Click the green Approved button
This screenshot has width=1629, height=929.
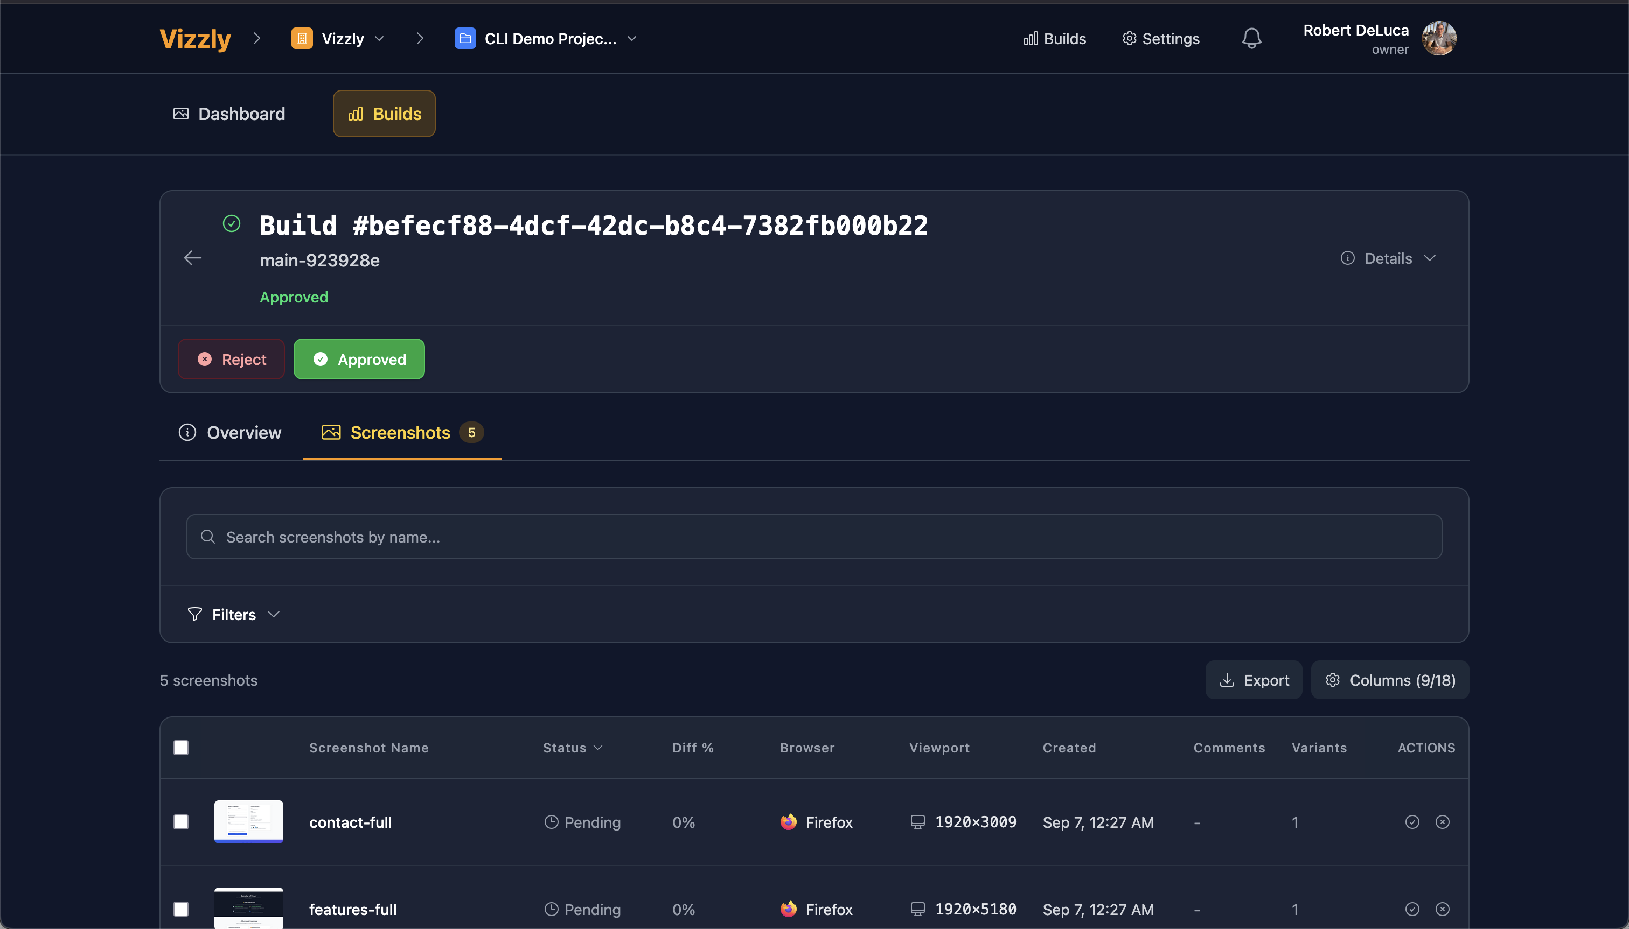(x=359, y=358)
